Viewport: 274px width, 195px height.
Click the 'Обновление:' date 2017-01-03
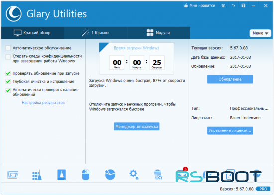(240, 66)
